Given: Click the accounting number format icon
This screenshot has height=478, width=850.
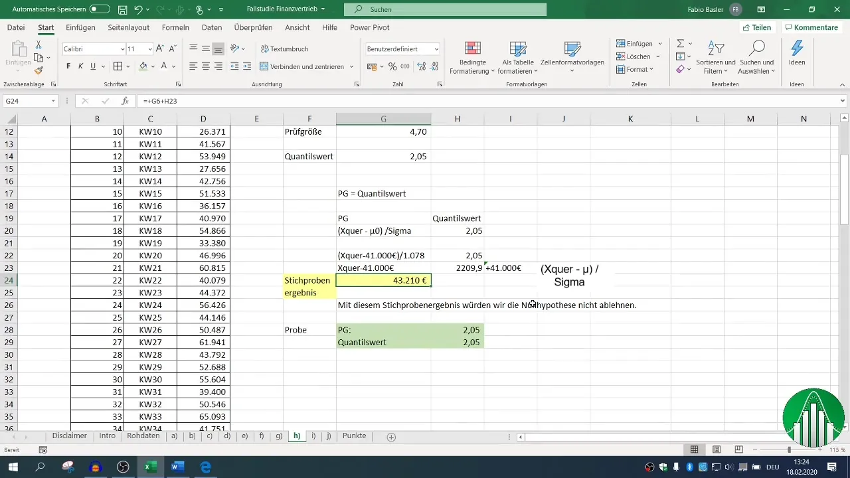Looking at the screenshot, I should click(x=371, y=66).
